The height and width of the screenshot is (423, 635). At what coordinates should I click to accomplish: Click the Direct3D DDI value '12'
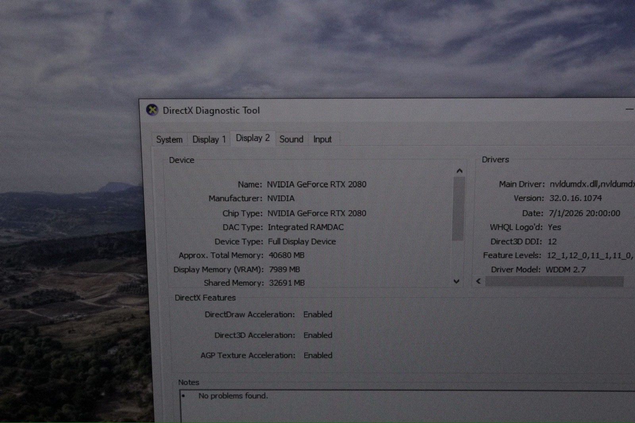(x=552, y=242)
